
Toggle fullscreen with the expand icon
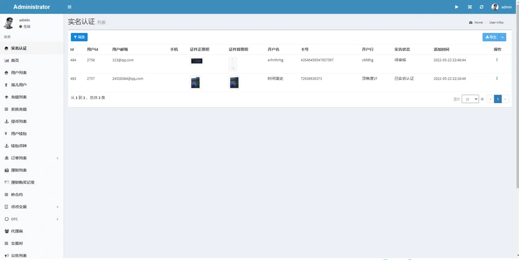[470, 7]
